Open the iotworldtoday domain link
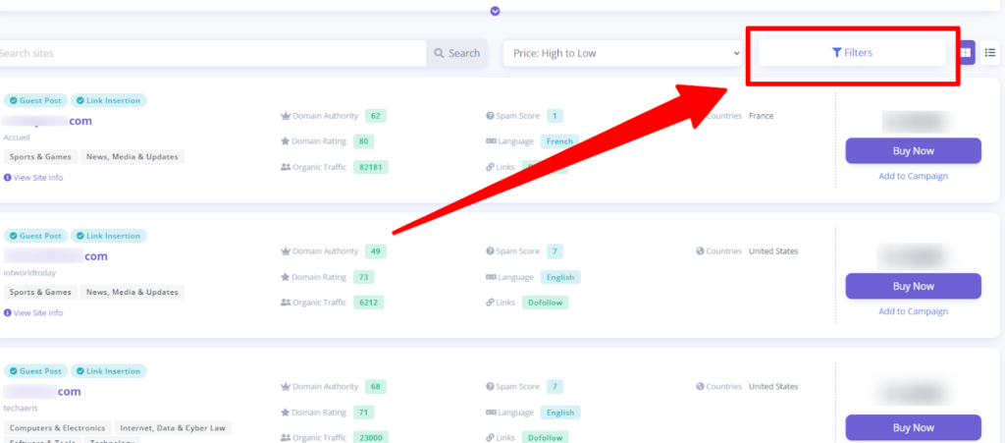 tap(55, 256)
